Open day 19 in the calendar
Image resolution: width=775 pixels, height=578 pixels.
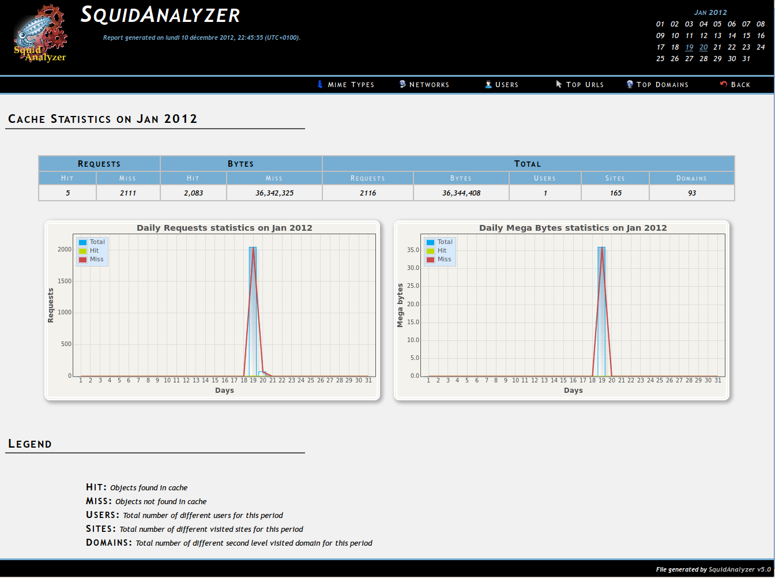(x=689, y=47)
